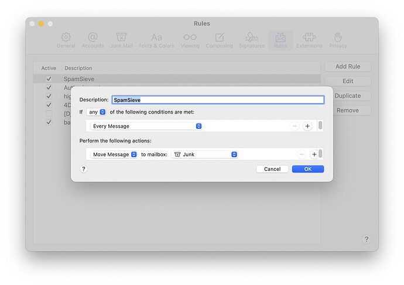Select the Rules preferences tab

(280, 40)
